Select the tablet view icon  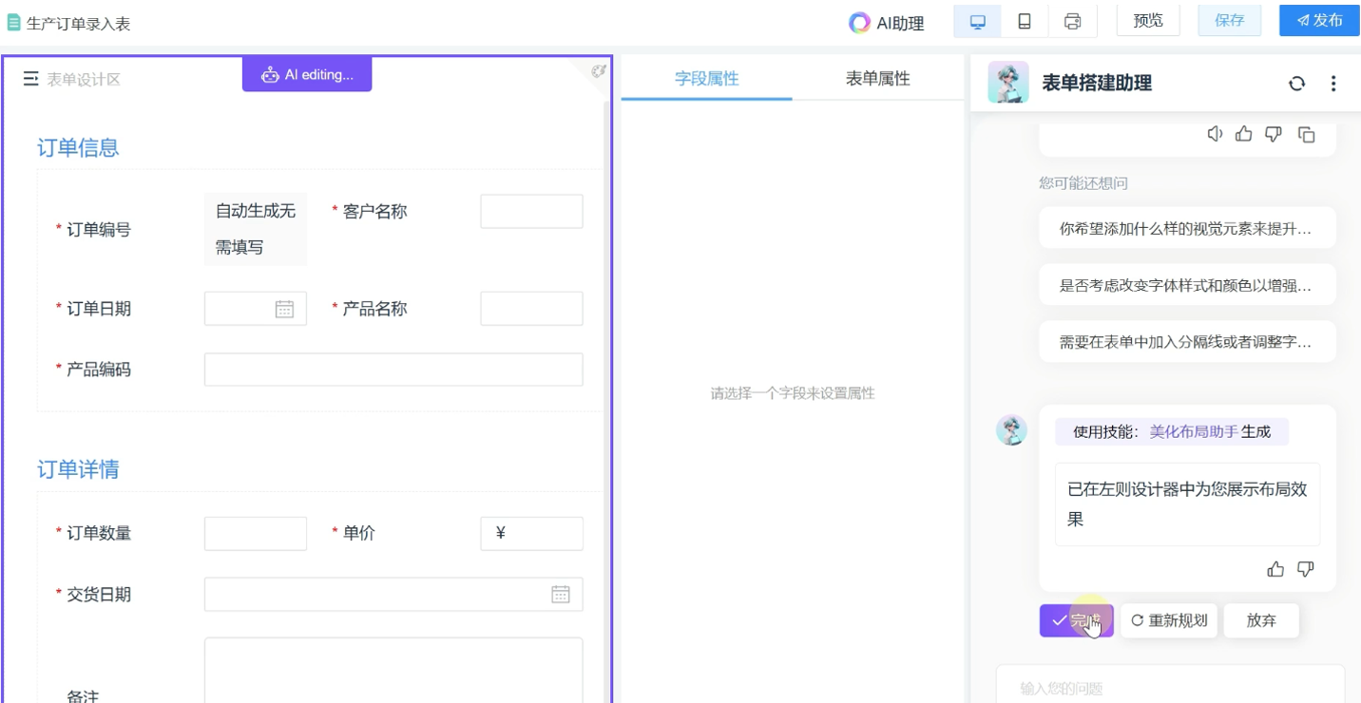(x=1025, y=21)
